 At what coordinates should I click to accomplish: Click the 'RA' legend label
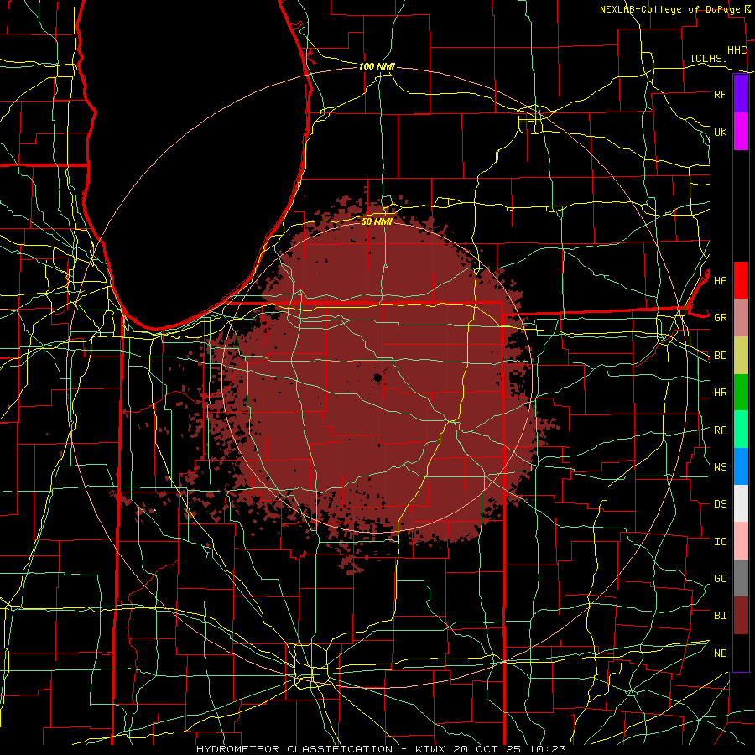point(720,430)
